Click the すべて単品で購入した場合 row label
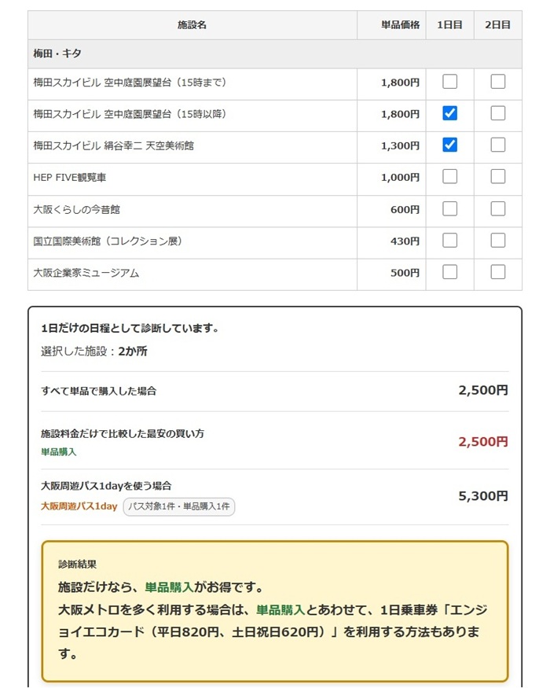 click(x=99, y=391)
